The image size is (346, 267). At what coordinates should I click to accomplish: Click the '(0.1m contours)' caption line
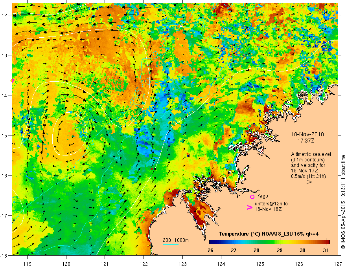click(x=308, y=160)
